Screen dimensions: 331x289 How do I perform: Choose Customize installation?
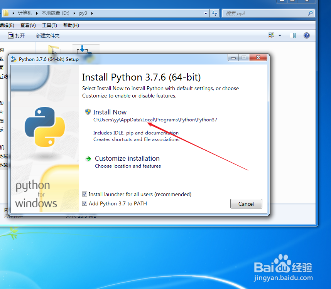127,158
